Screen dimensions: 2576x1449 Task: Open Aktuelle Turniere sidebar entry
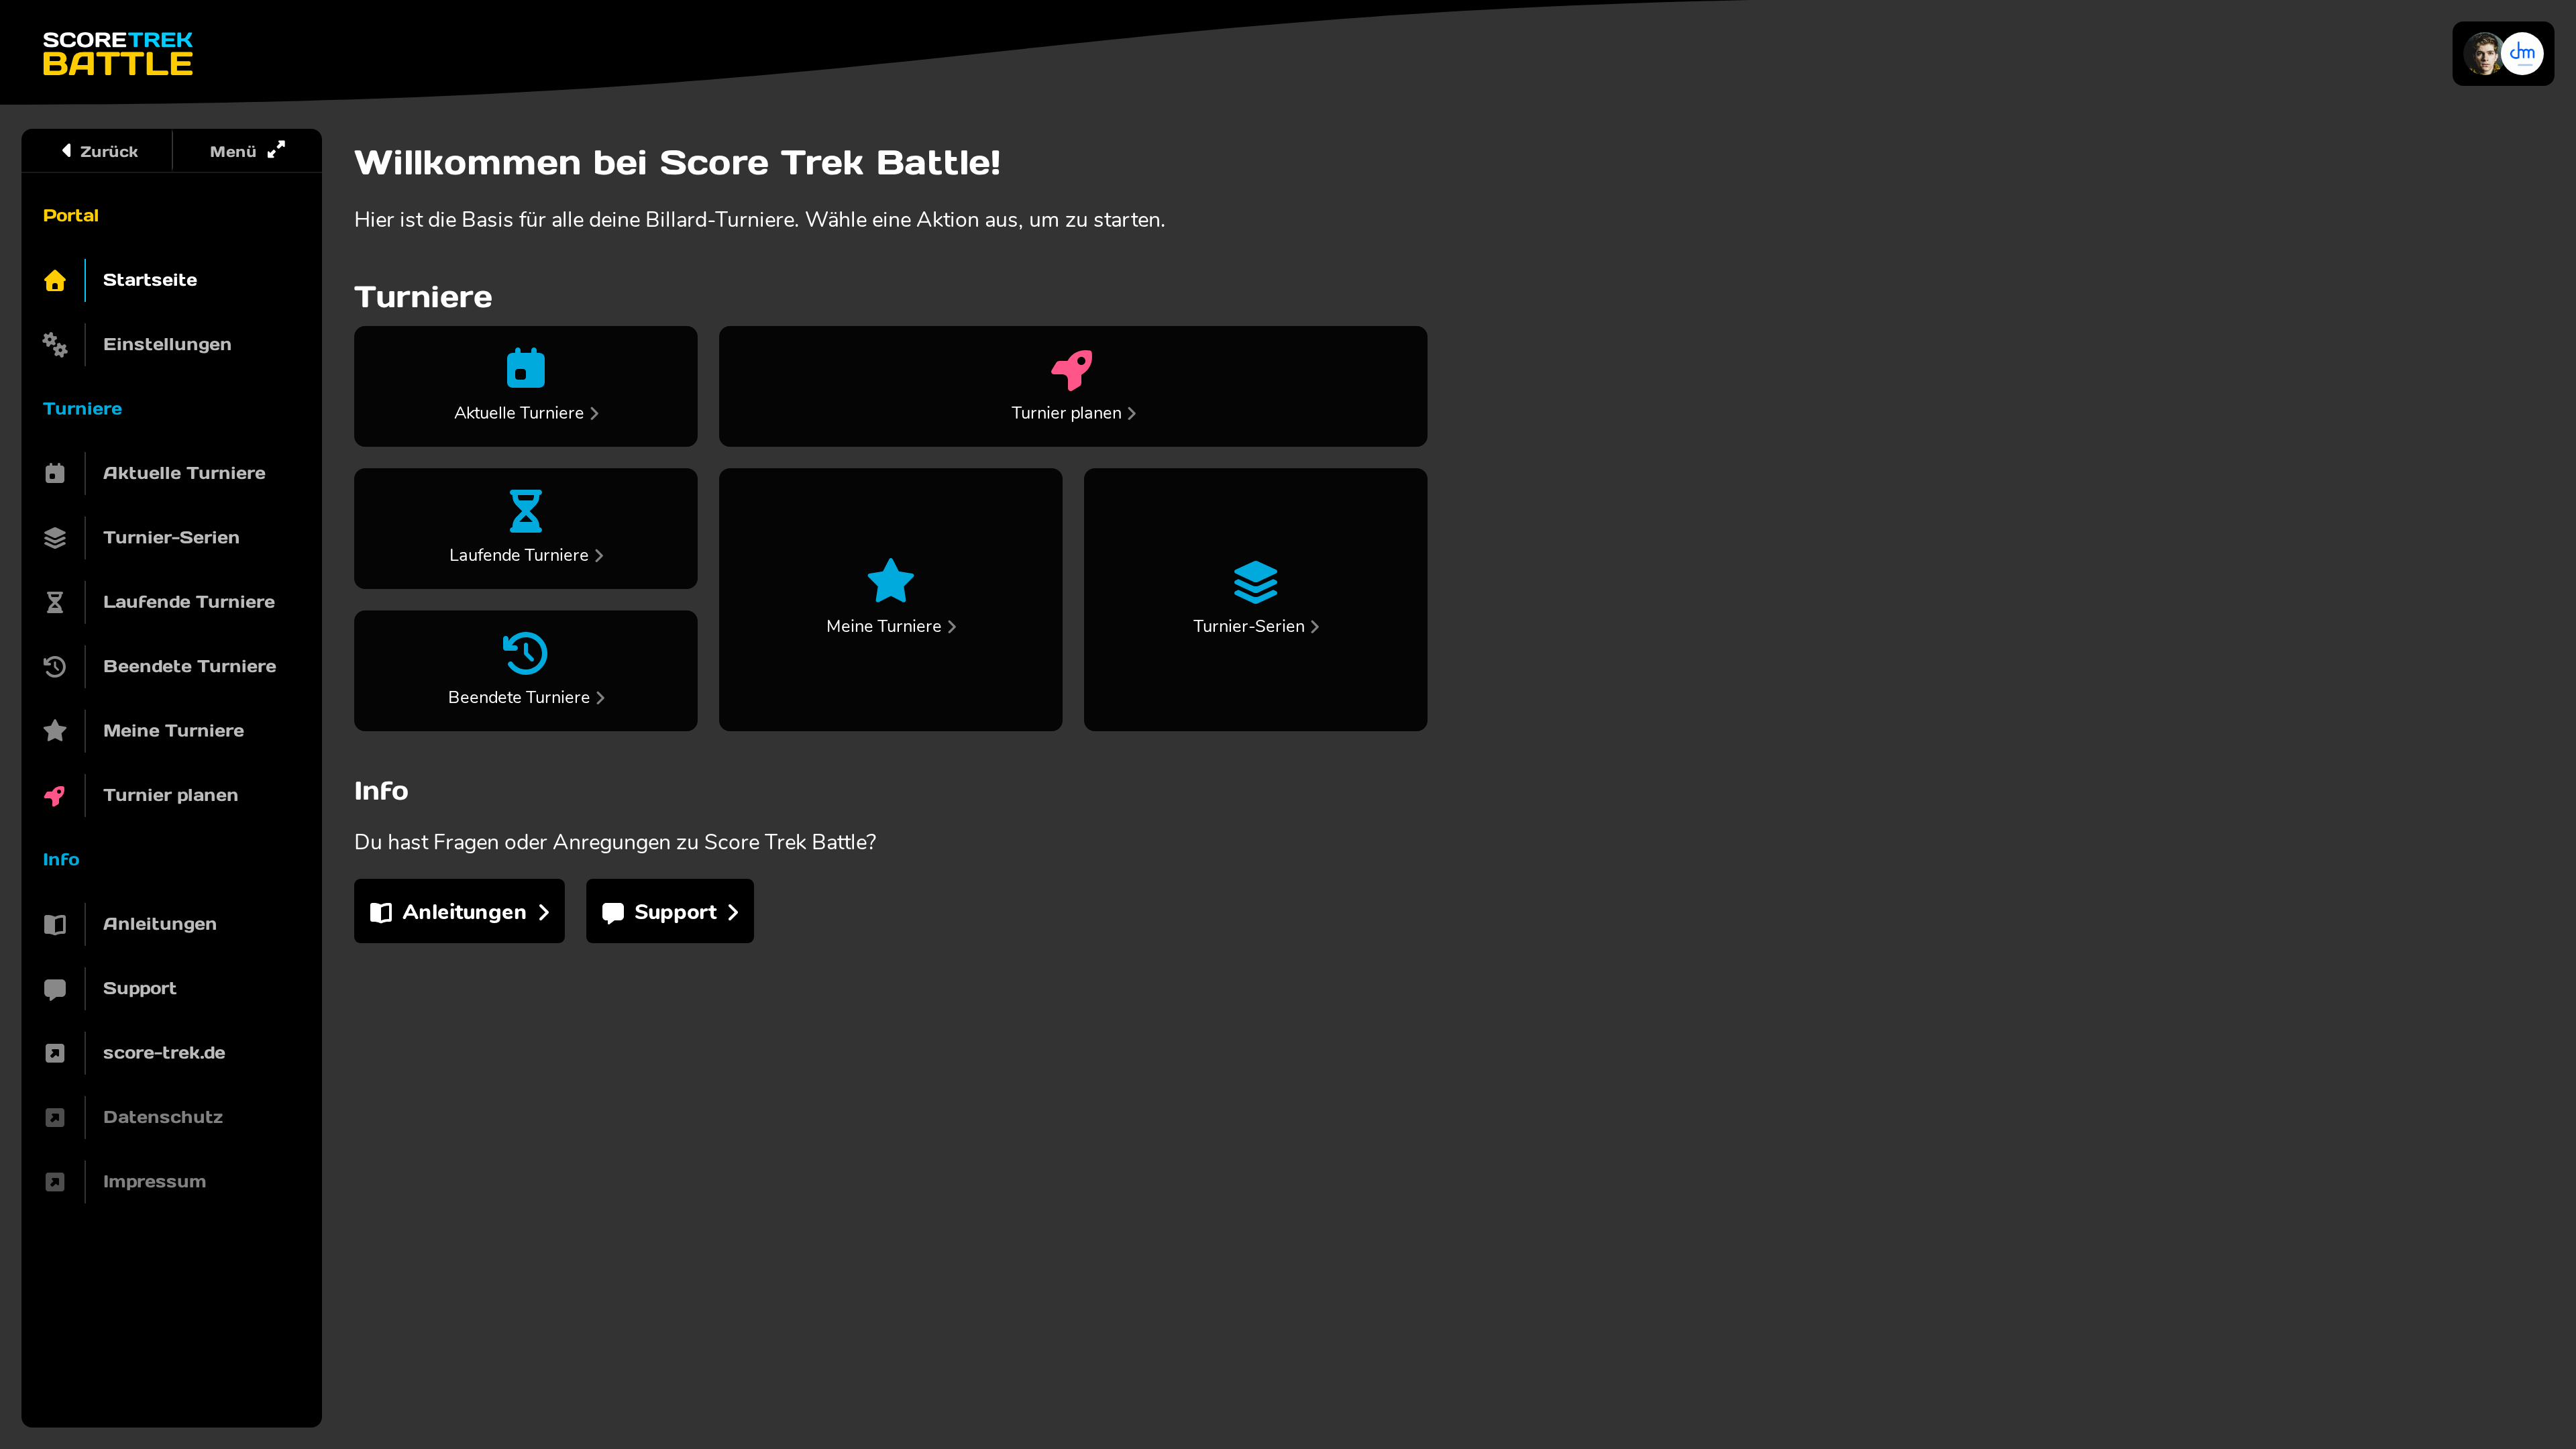[184, 473]
